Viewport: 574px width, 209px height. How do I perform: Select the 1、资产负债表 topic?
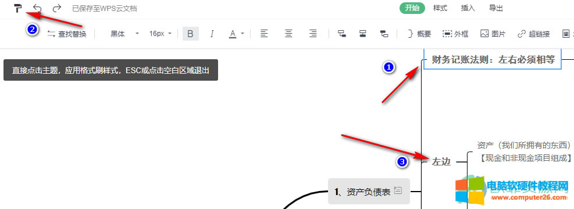coord(369,191)
